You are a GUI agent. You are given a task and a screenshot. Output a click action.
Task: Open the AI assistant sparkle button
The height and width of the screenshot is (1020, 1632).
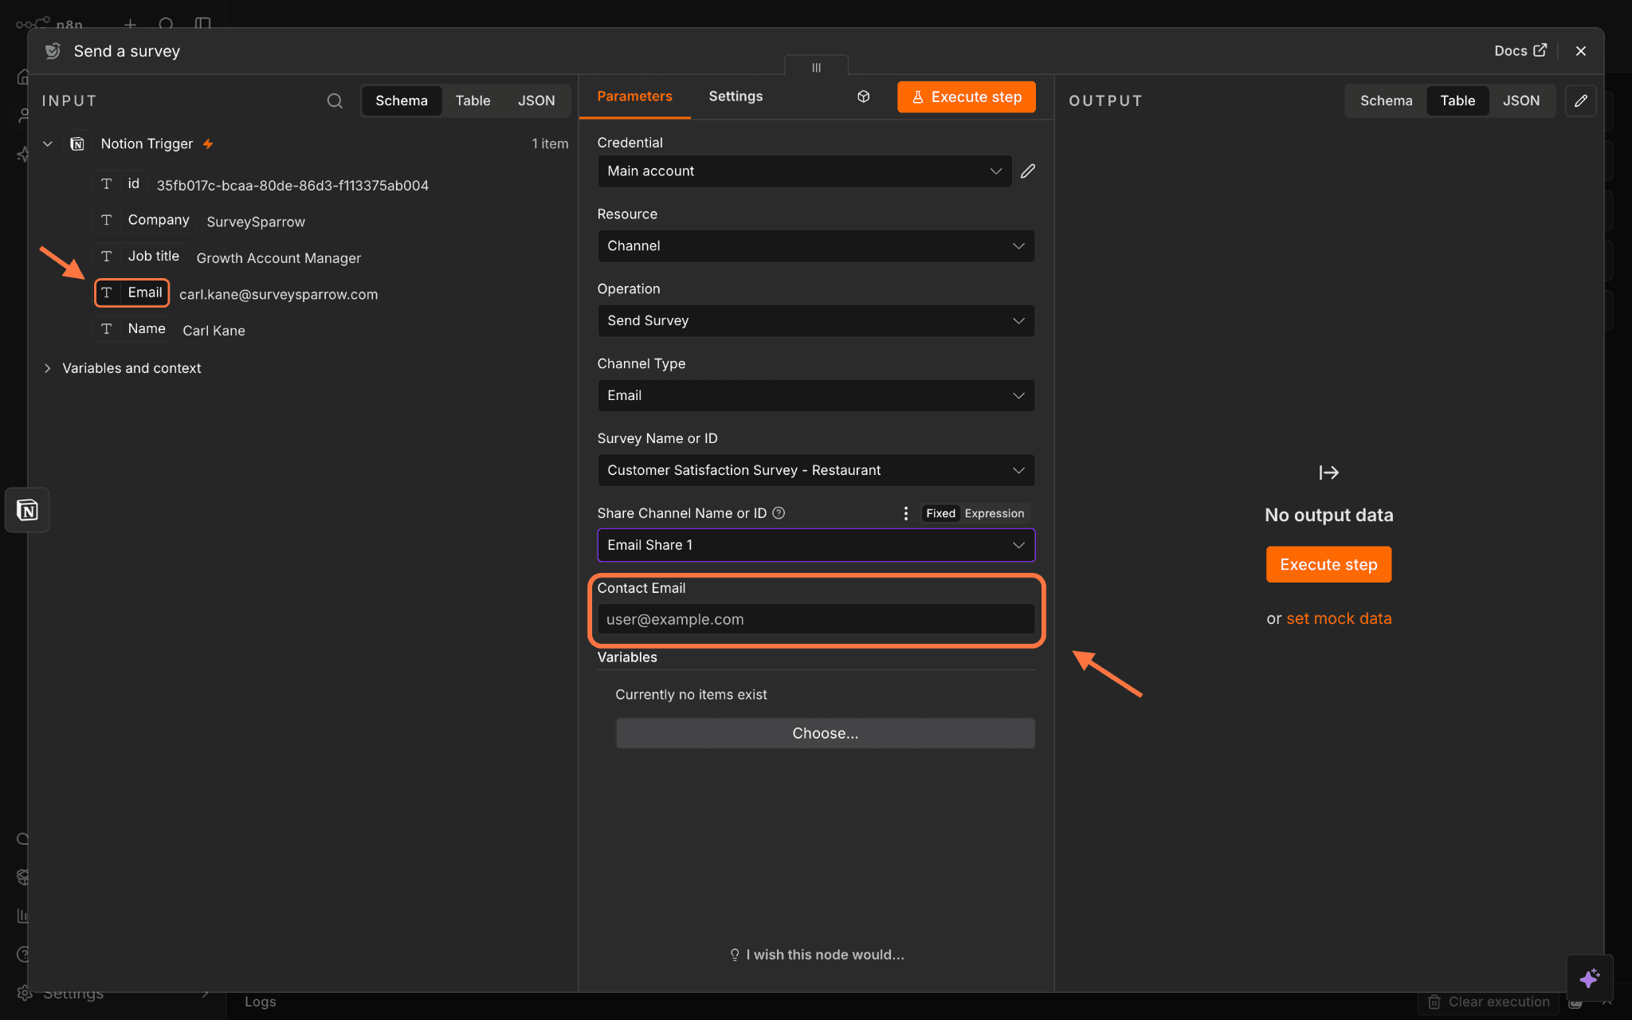point(1590,978)
